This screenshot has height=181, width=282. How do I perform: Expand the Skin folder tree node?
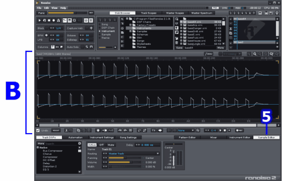[x=130, y=38]
